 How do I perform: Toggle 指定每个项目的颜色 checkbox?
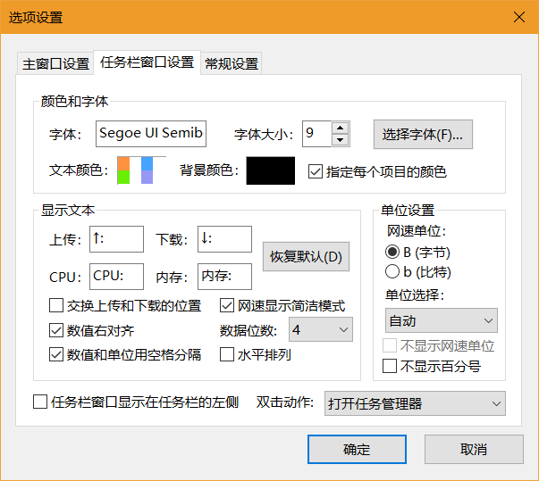(316, 171)
